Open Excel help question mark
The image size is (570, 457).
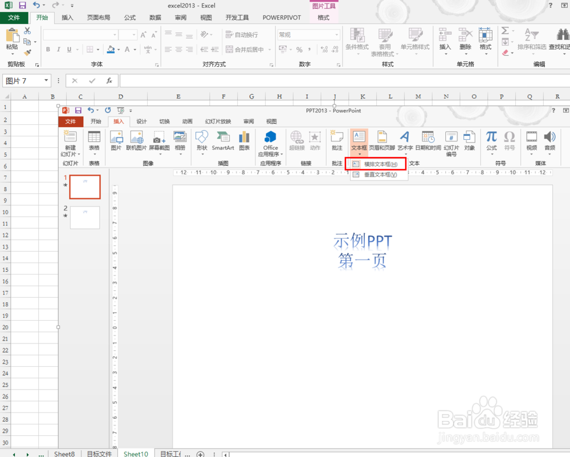(551, 5)
